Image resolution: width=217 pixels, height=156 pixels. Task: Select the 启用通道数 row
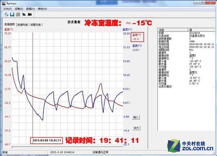[x=186, y=39]
